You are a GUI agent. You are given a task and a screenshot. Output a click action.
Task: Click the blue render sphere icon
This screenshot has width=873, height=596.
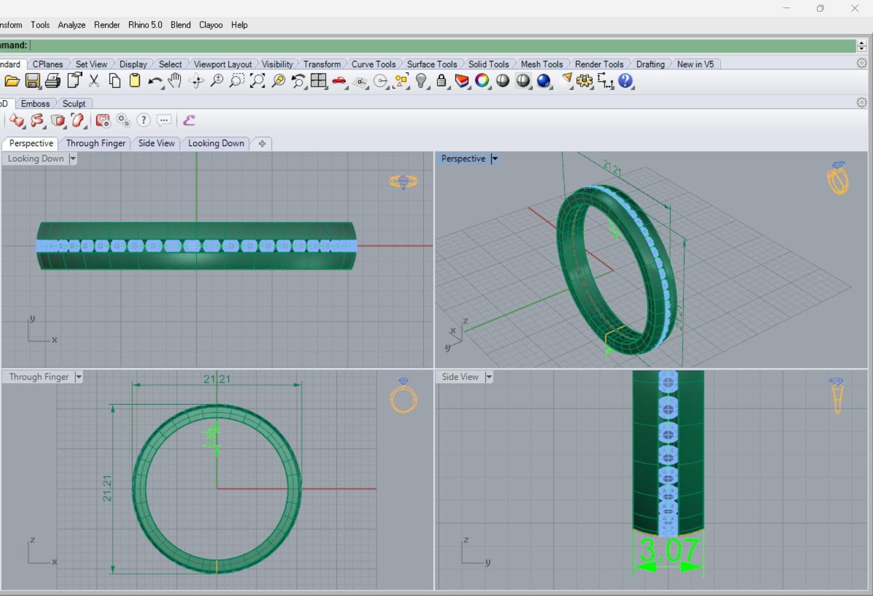544,81
